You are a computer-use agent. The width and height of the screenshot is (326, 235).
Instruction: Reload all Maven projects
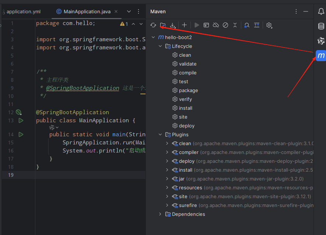153,25
